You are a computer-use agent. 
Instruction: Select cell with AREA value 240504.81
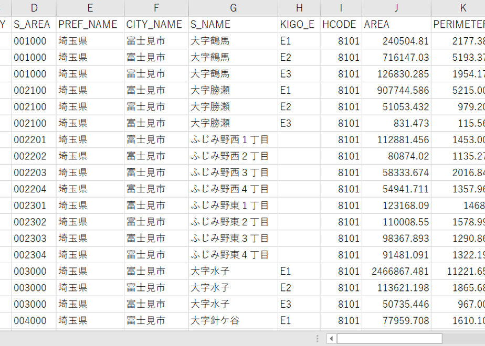pyautogui.click(x=396, y=41)
